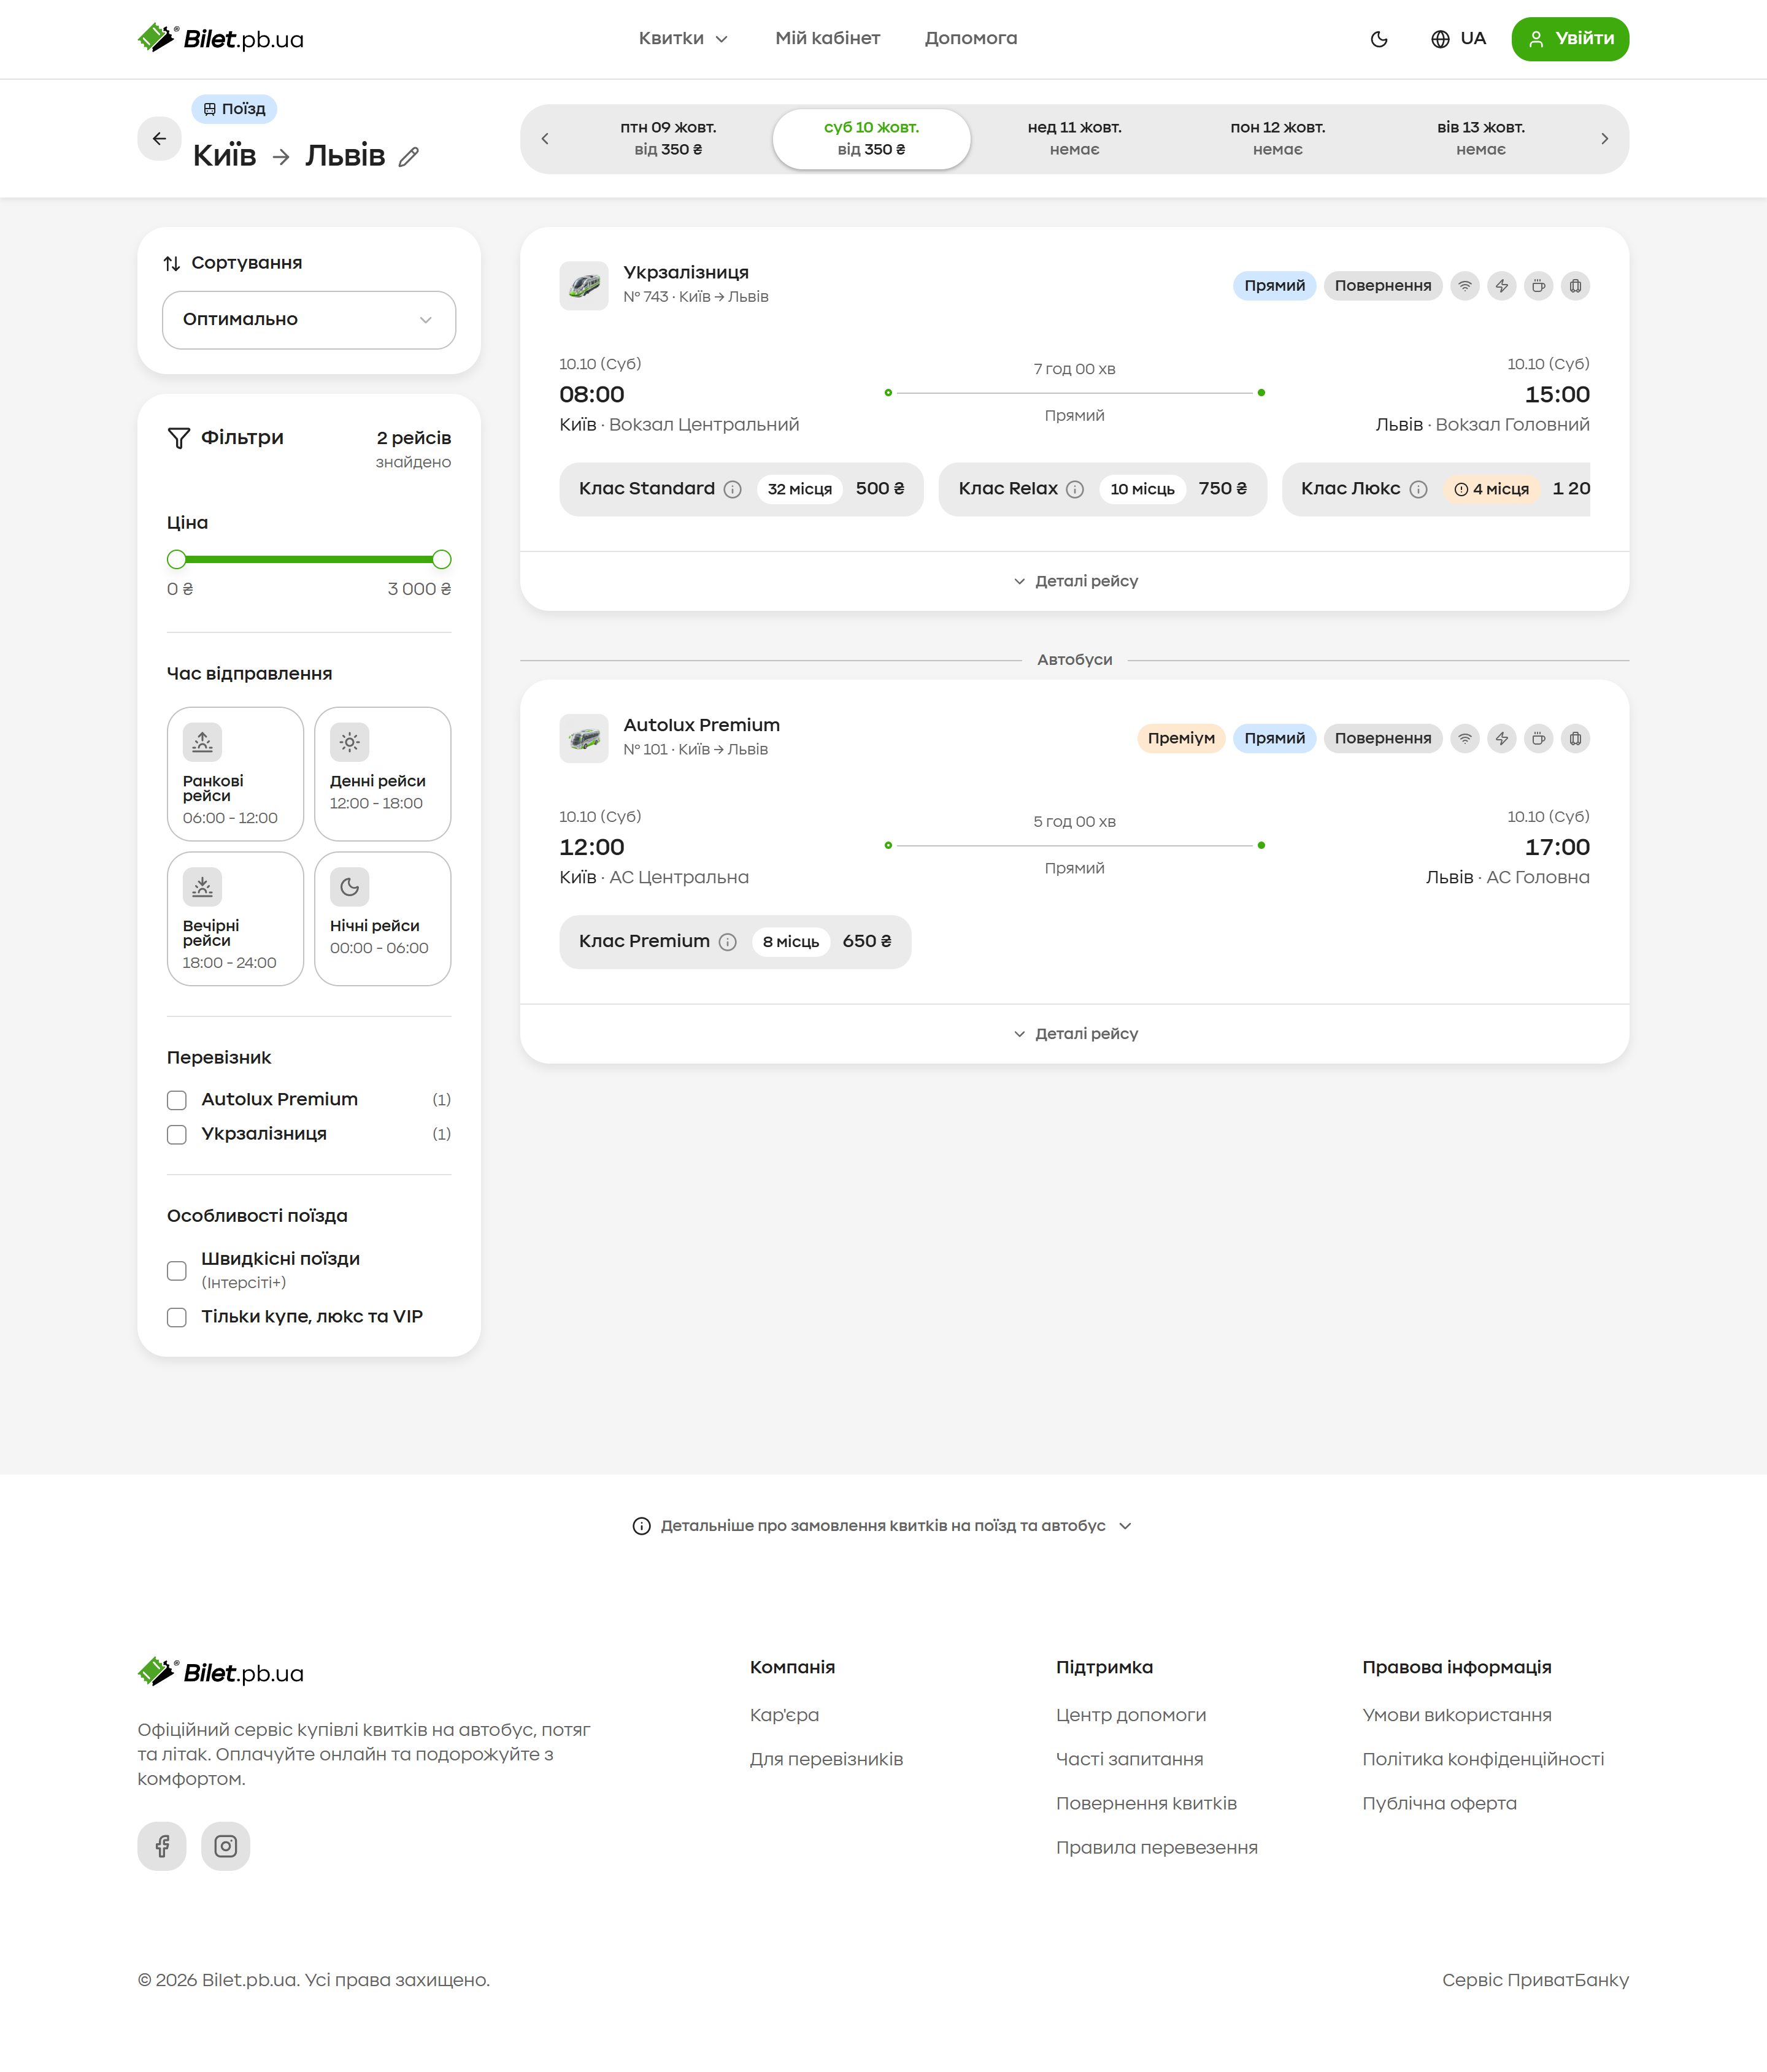Enable Швидкісні поїзди filter checkbox

177,1270
